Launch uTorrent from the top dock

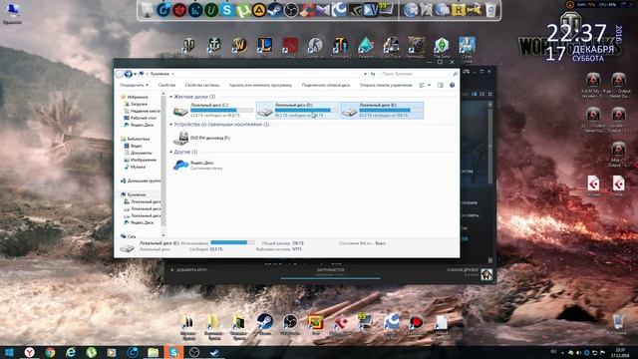(x=242, y=11)
